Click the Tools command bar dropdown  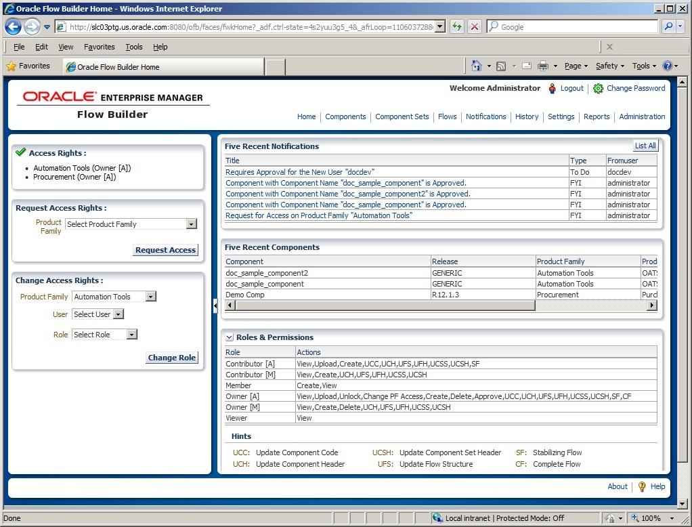tap(644, 66)
